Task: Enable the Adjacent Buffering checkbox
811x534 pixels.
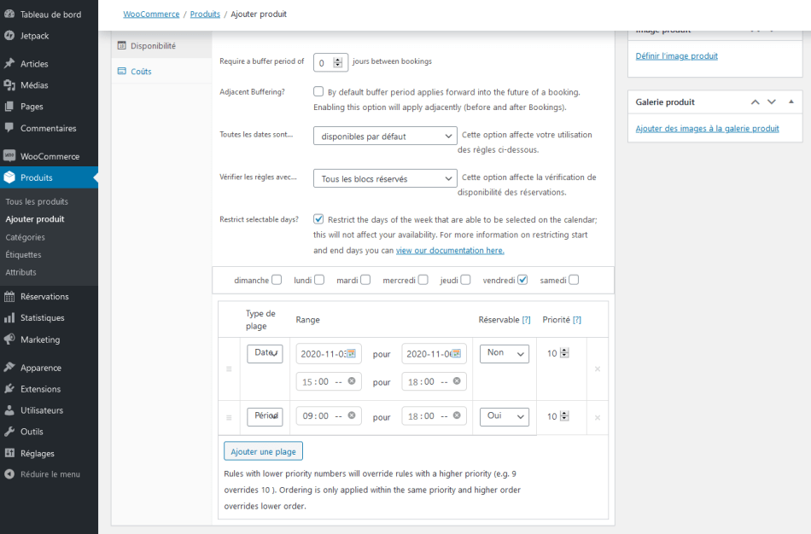Action: pos(318,91)
